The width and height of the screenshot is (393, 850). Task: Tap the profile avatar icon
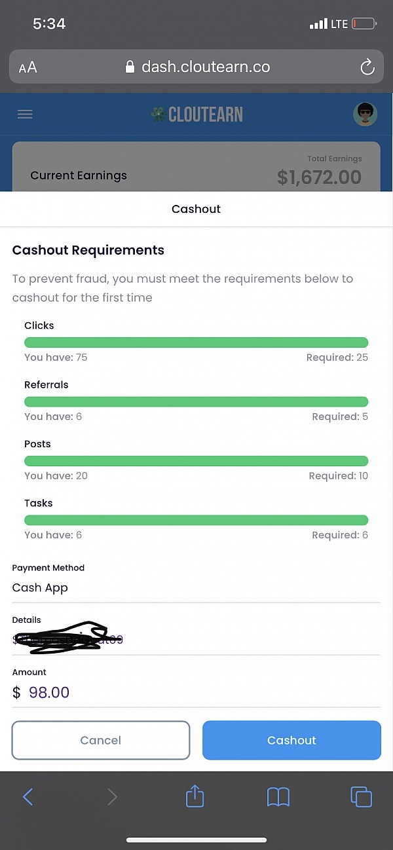[x=365, y=114]
